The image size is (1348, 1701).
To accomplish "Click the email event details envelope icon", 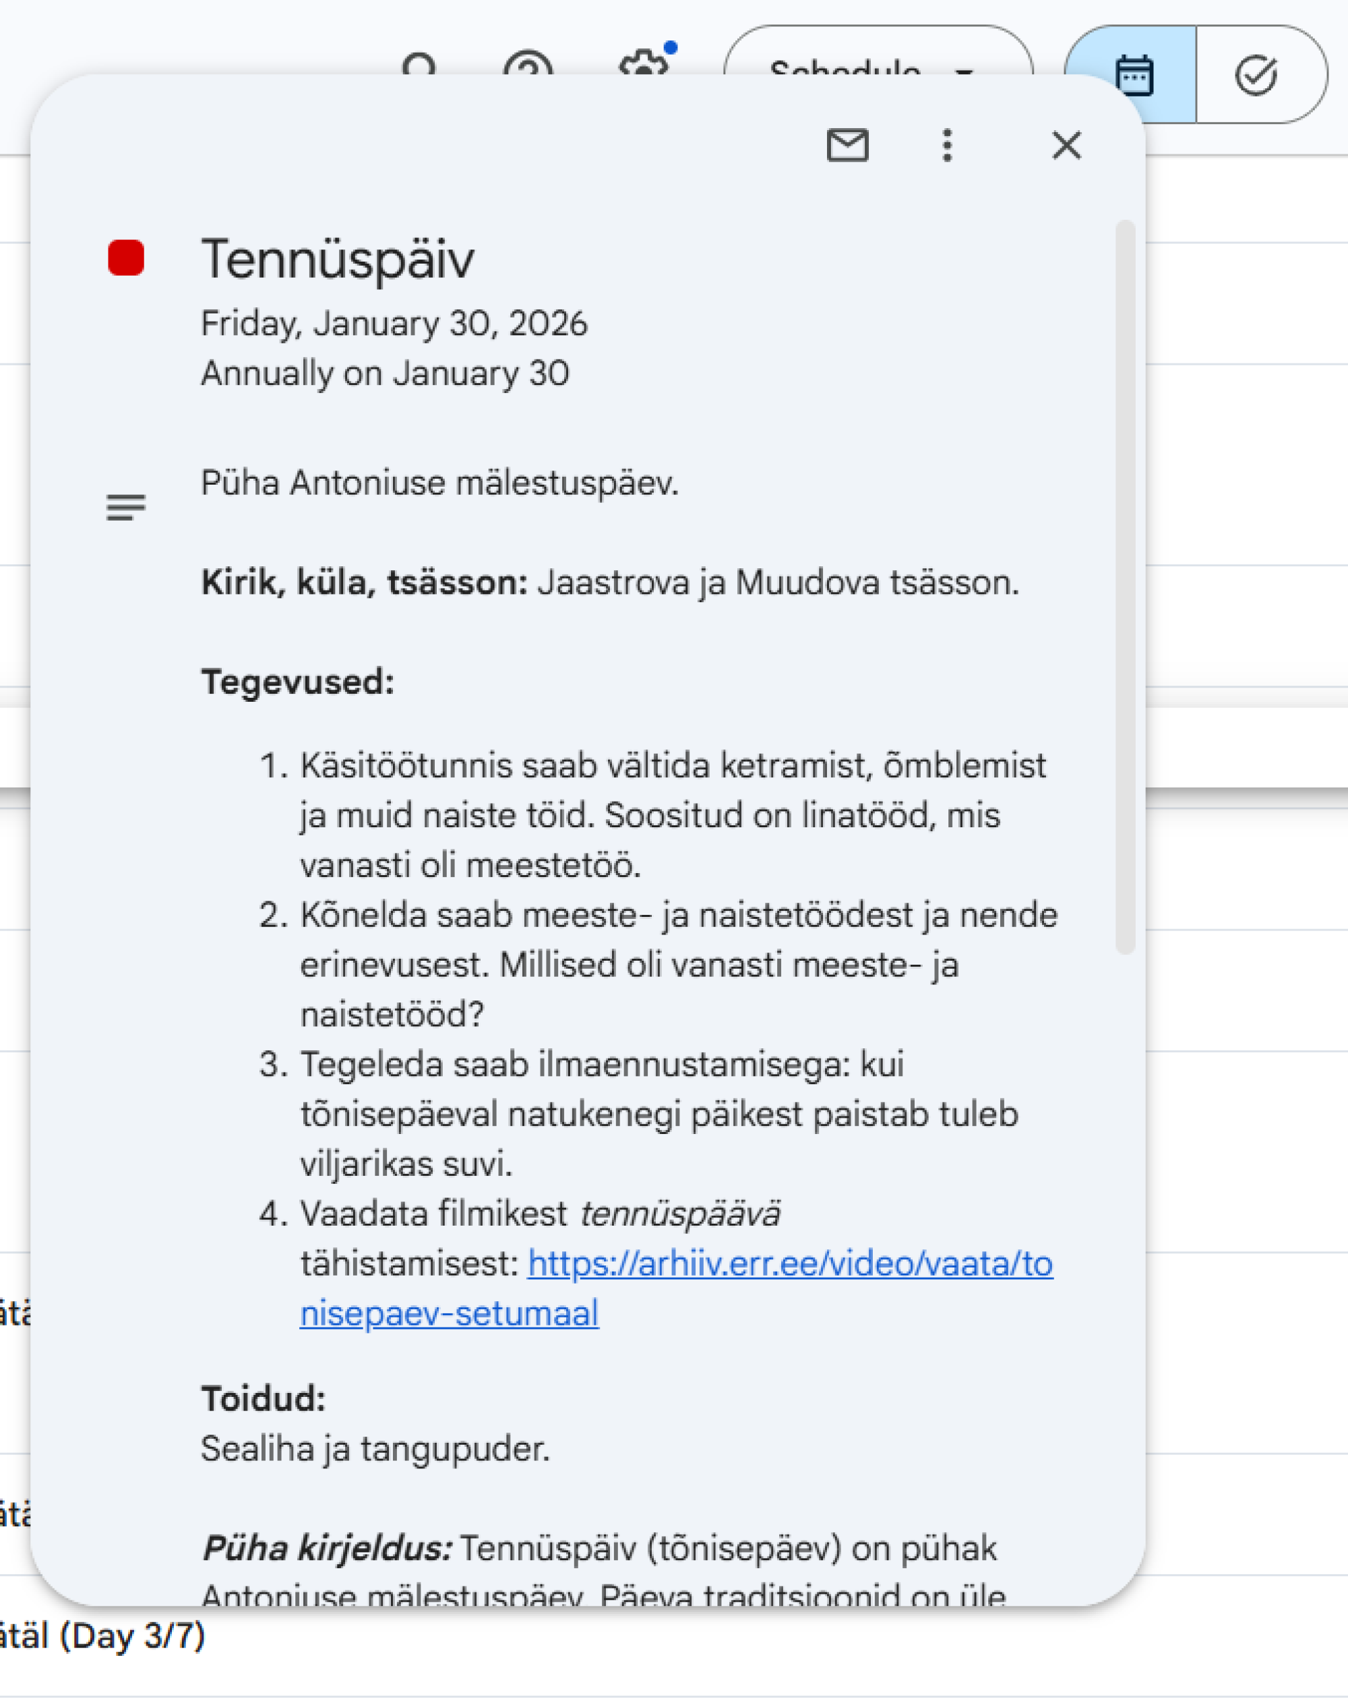I will click(x=847, y=145).
